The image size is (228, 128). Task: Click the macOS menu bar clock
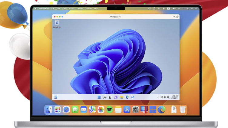[194, 8]
